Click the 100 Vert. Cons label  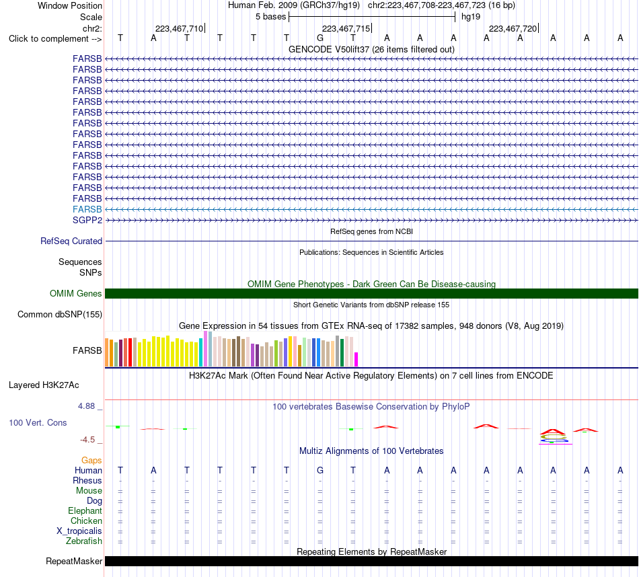click(x=38, y=422)
